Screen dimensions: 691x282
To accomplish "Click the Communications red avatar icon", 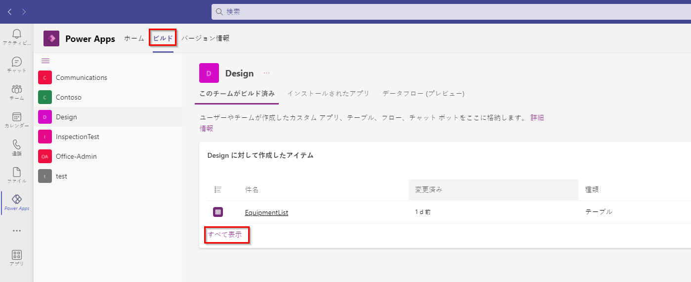I will coord(45,77).
